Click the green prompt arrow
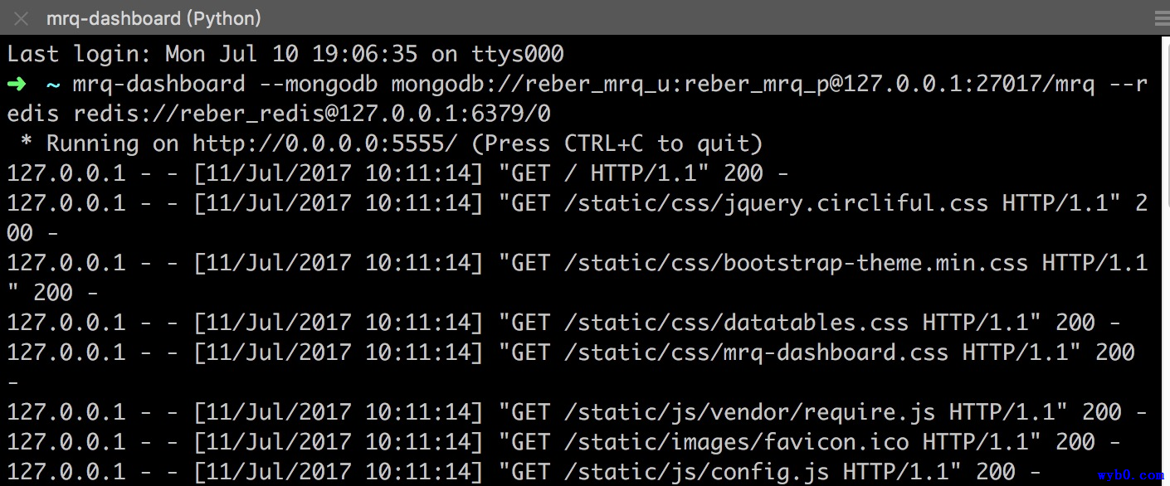 17,85
